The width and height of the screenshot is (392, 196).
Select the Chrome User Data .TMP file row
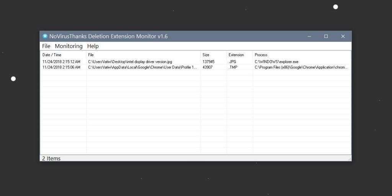point(142,67)
